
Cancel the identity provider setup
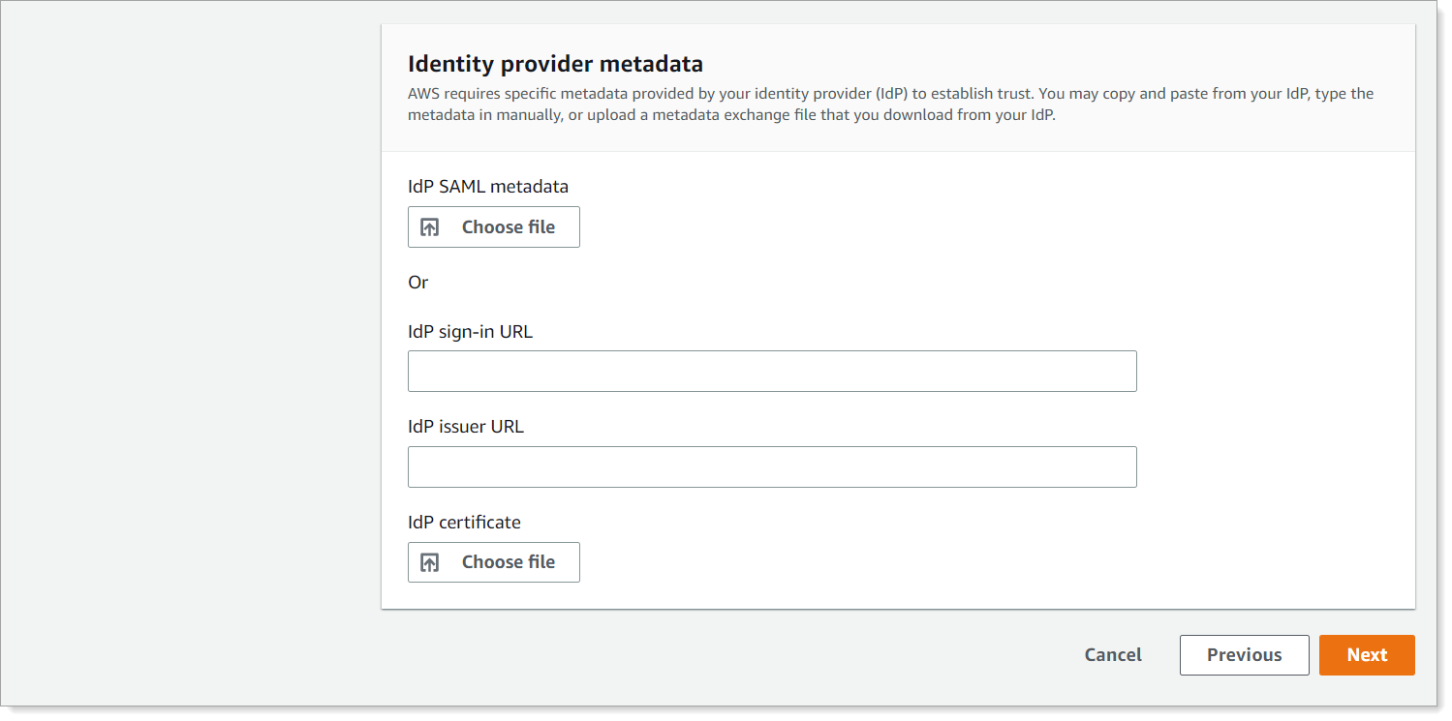click(x=1113, y=655)
